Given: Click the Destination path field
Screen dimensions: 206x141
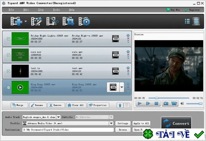Looking at the screenshot, I should [68, 130].
